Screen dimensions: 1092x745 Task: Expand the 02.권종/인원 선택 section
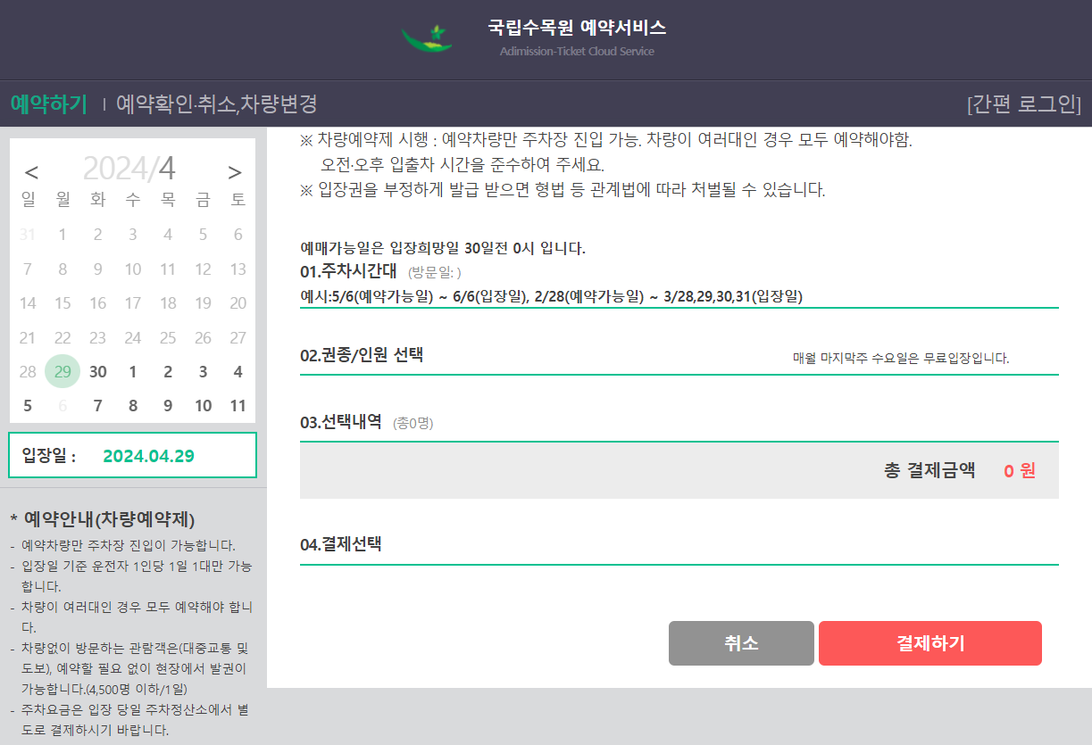(x=362, y=355)
